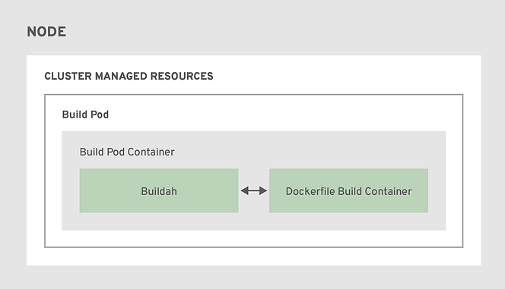505x289 pixels.
Task: Click Container in the Build Pod Container label
Action: coord(151,152)
